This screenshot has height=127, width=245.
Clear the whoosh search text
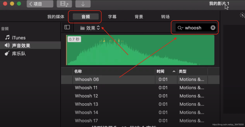(213, 28)
